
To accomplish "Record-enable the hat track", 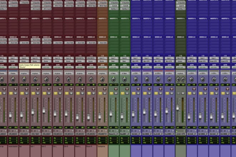I will coord(26,89).
